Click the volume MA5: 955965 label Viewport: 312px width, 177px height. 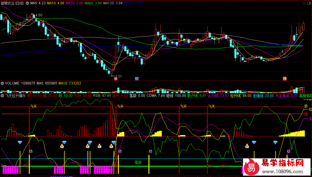pos(47,83)
